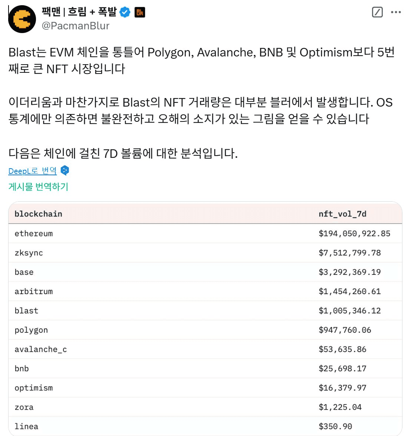
Task: Click the display name '팩맨 | 흐림 + 폭발'
Action: click(x=79, y=12)
